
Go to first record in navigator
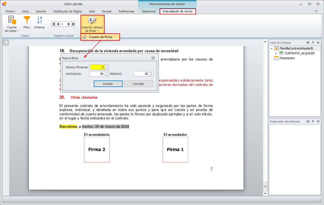[54, 24]
